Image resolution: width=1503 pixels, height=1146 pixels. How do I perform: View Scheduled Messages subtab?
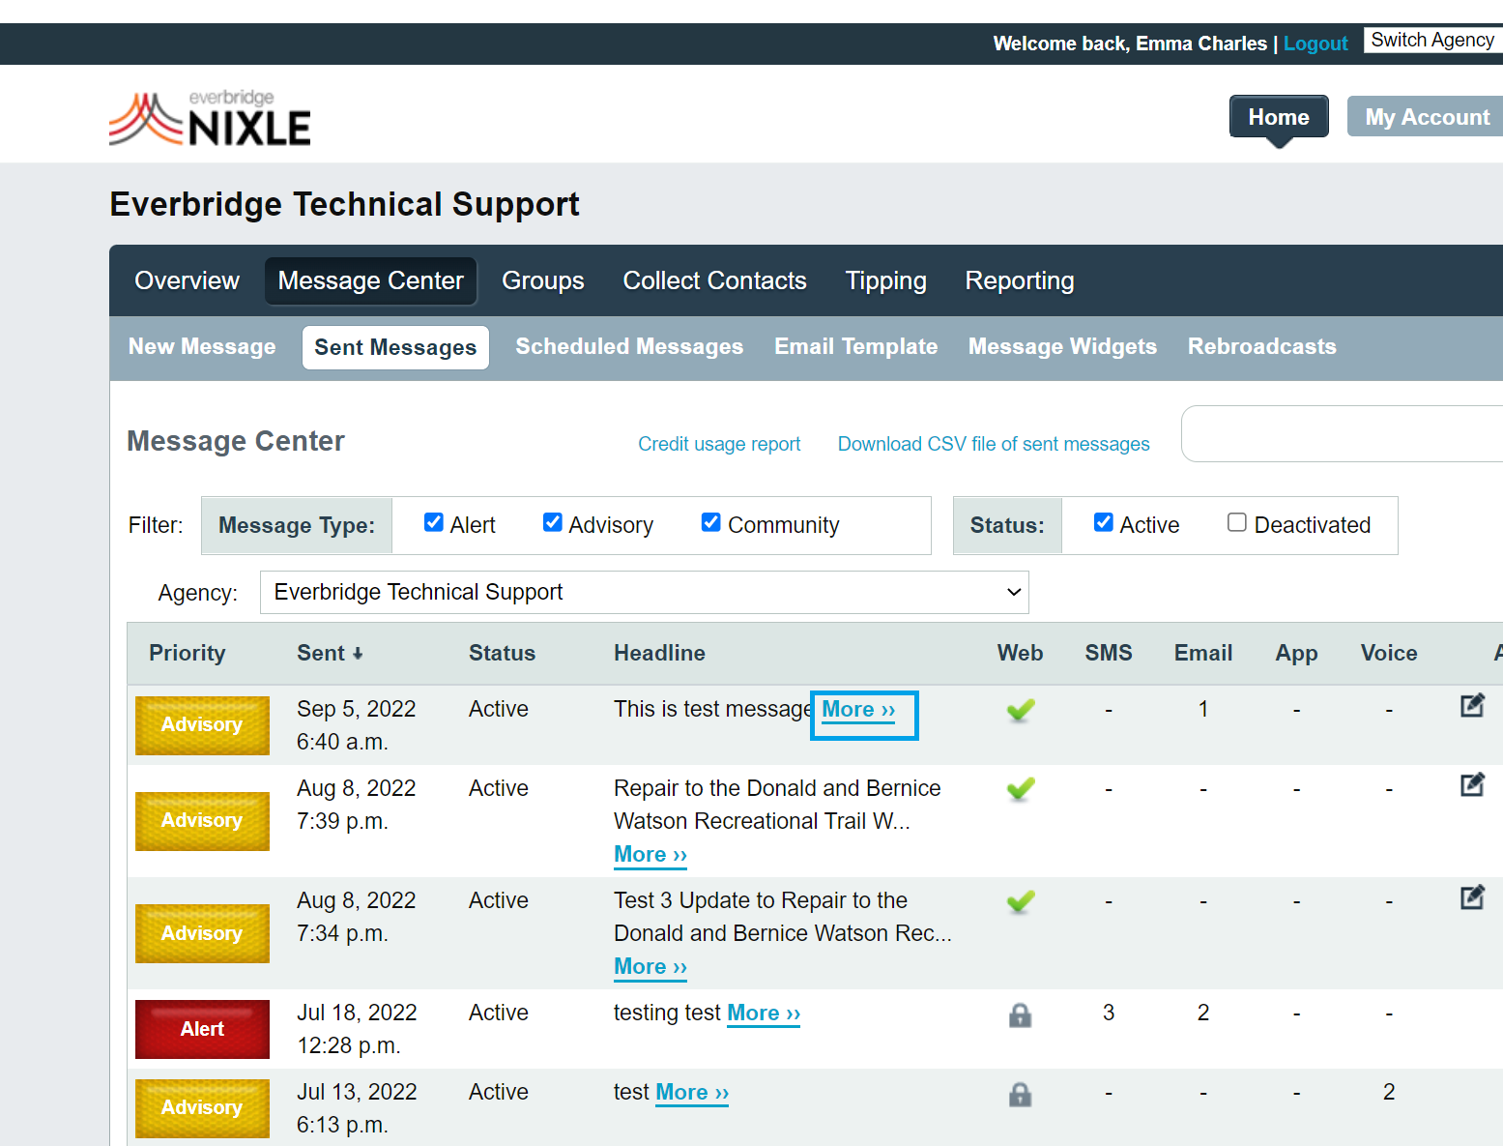click(629, 346)
